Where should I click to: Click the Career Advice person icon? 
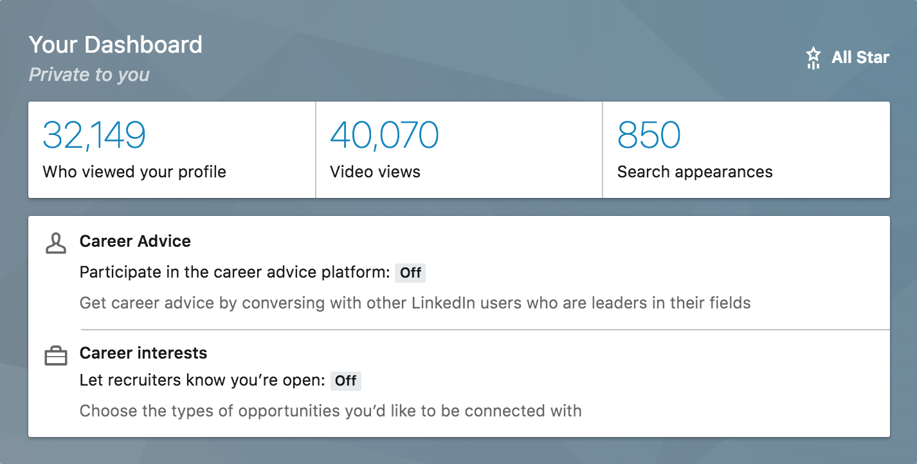coord(56,243)
